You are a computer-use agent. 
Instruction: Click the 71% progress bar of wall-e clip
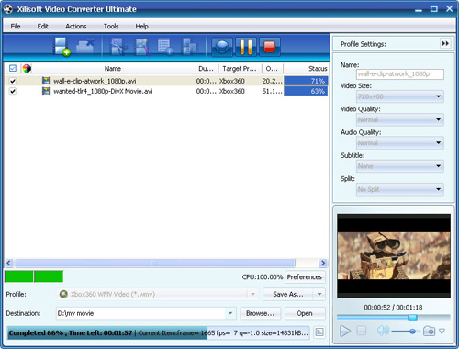(306, 81)
